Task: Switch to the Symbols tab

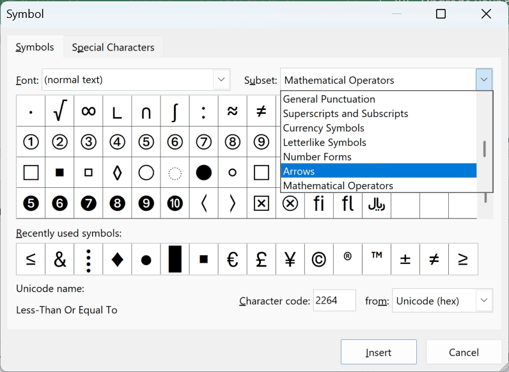Action: tap(35, 47)
